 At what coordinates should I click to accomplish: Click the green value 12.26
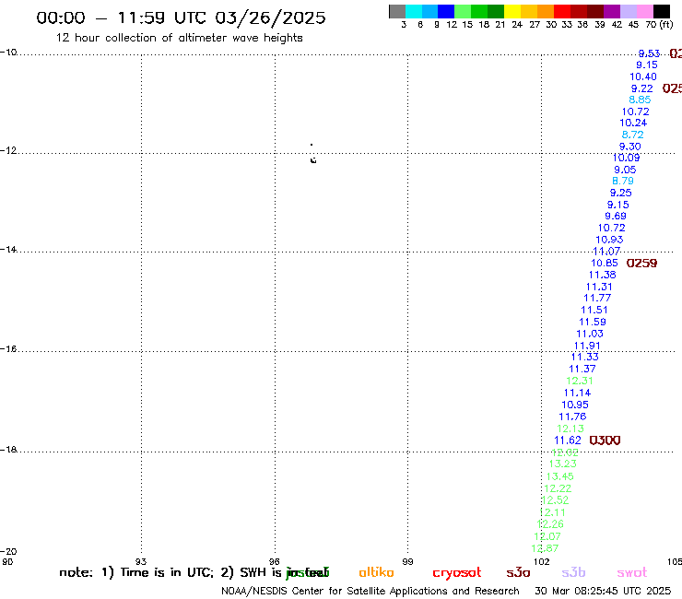click(x=550, y=524)
